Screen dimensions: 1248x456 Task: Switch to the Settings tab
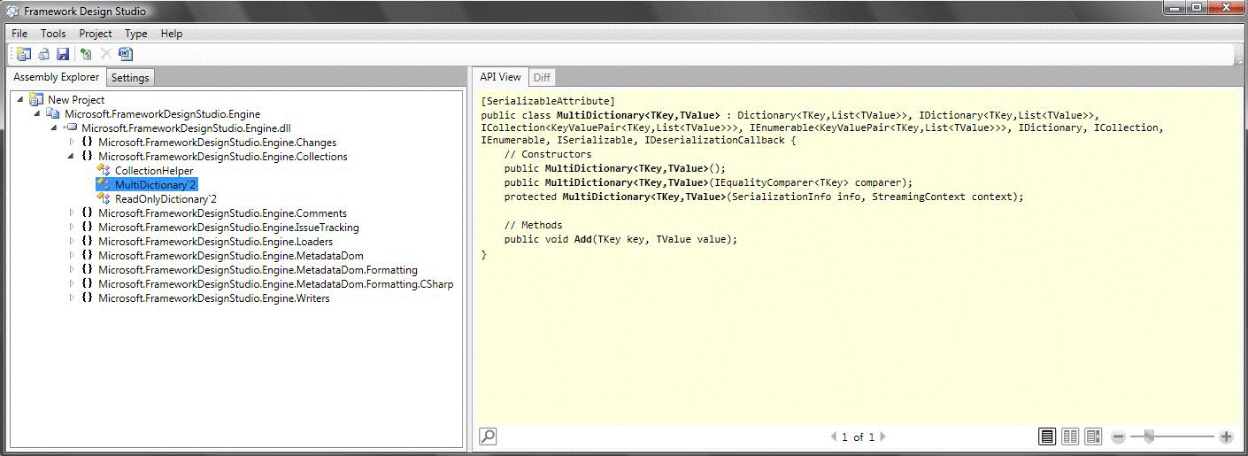pyautogui.click(x=130, y=78)
